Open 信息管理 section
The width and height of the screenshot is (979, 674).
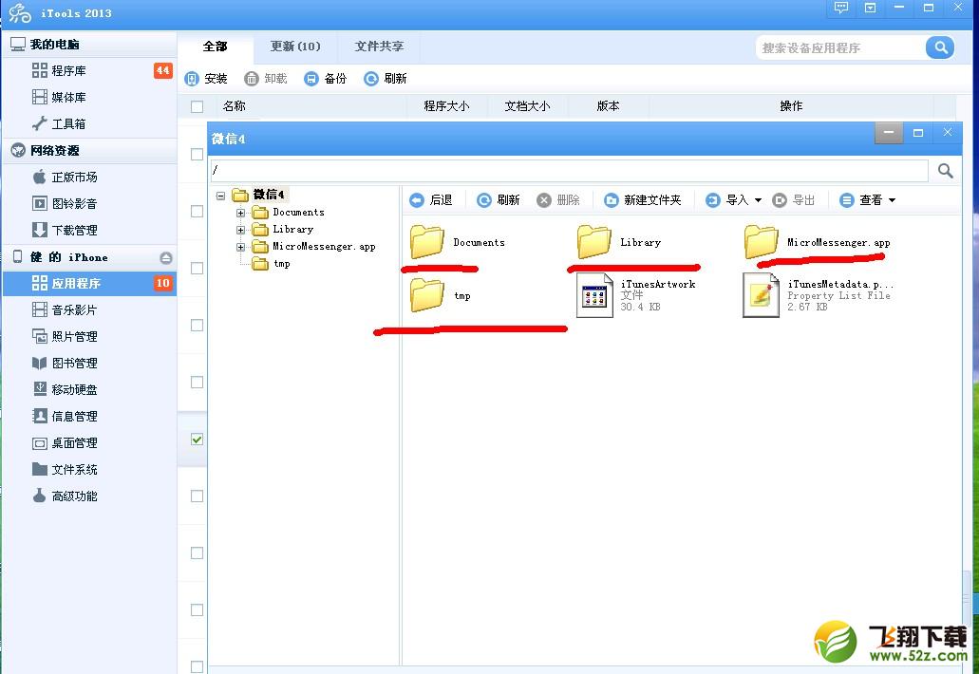(89, 416)
